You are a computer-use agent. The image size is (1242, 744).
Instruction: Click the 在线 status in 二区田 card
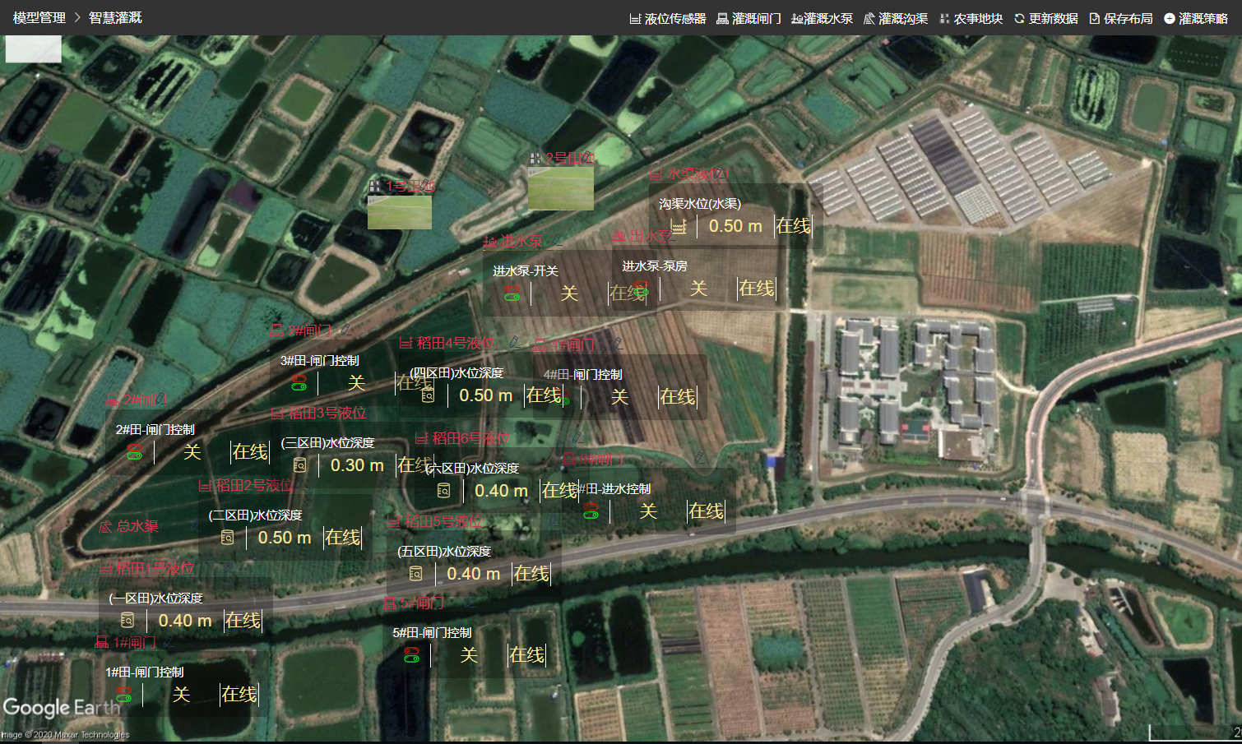343,538
